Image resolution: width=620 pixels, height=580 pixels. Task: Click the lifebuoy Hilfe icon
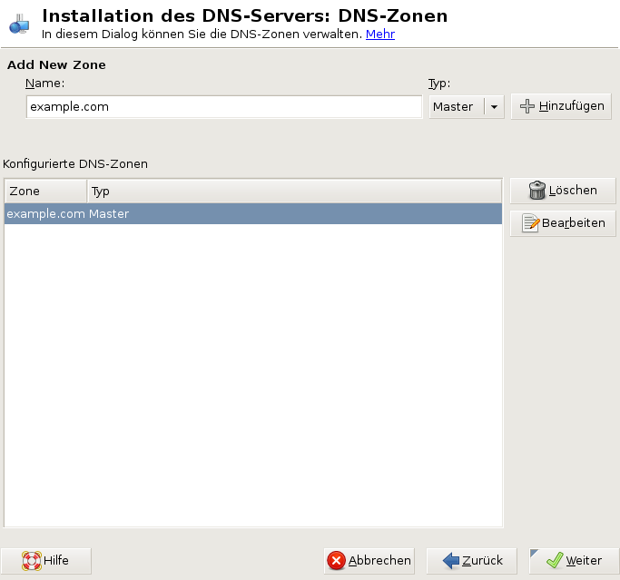click(x=32, y=561)
